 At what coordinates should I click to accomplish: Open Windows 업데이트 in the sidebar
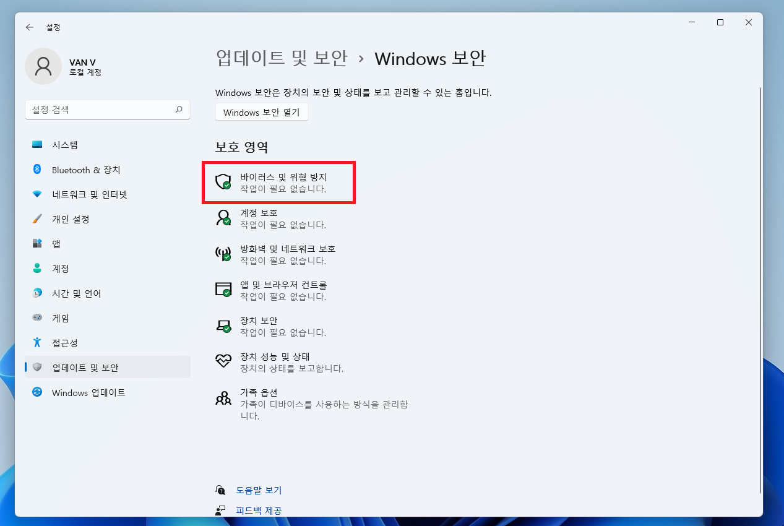(108, 392)
